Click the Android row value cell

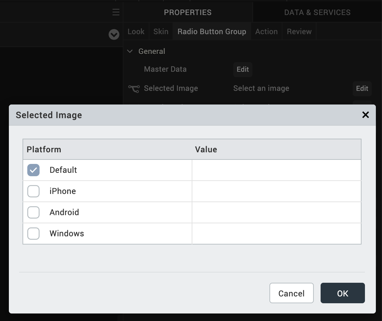[x=276, y=212]
